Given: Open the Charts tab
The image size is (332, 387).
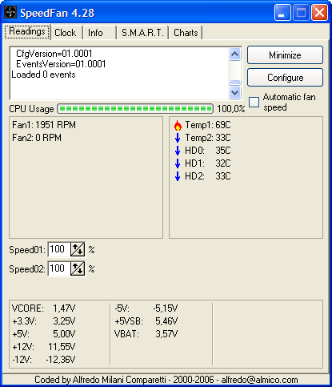Looking at the screenshot, I should [186, 33].
